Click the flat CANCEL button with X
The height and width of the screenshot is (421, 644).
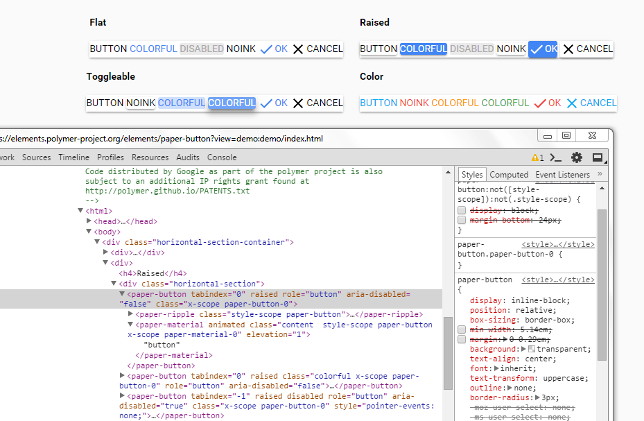coord(317,49)
